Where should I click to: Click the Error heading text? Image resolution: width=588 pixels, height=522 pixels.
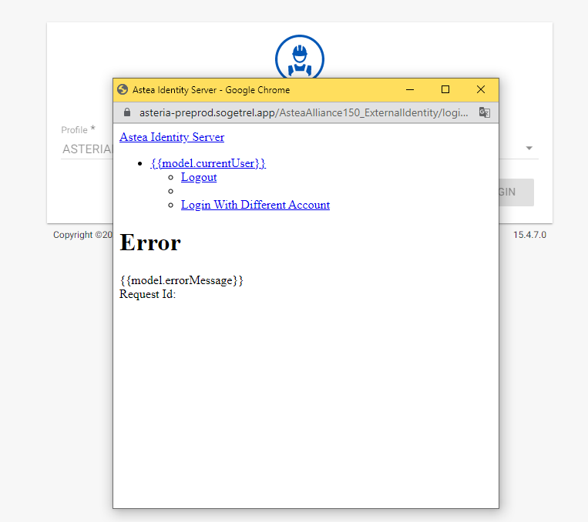(150, 243)
